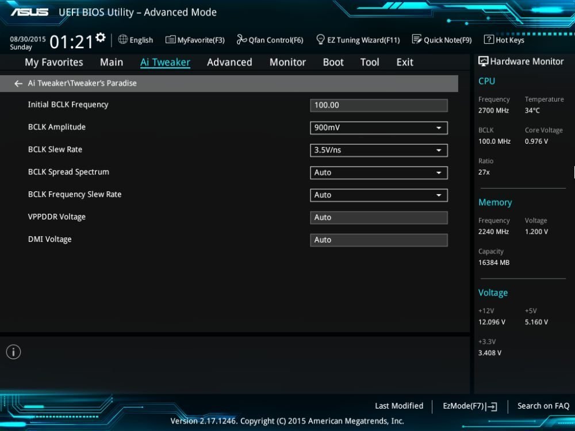Expand BCLK Spread Spectrum dropdown

(x=379, y=172)
